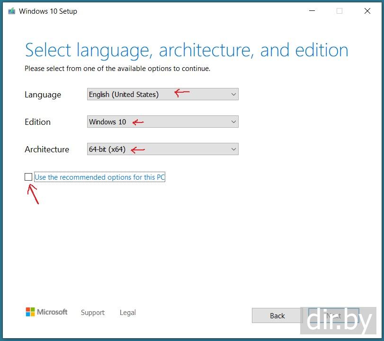Click the Windows 10 Setup title icon
Screen dimensions: 384x341
tap(11, 11)
